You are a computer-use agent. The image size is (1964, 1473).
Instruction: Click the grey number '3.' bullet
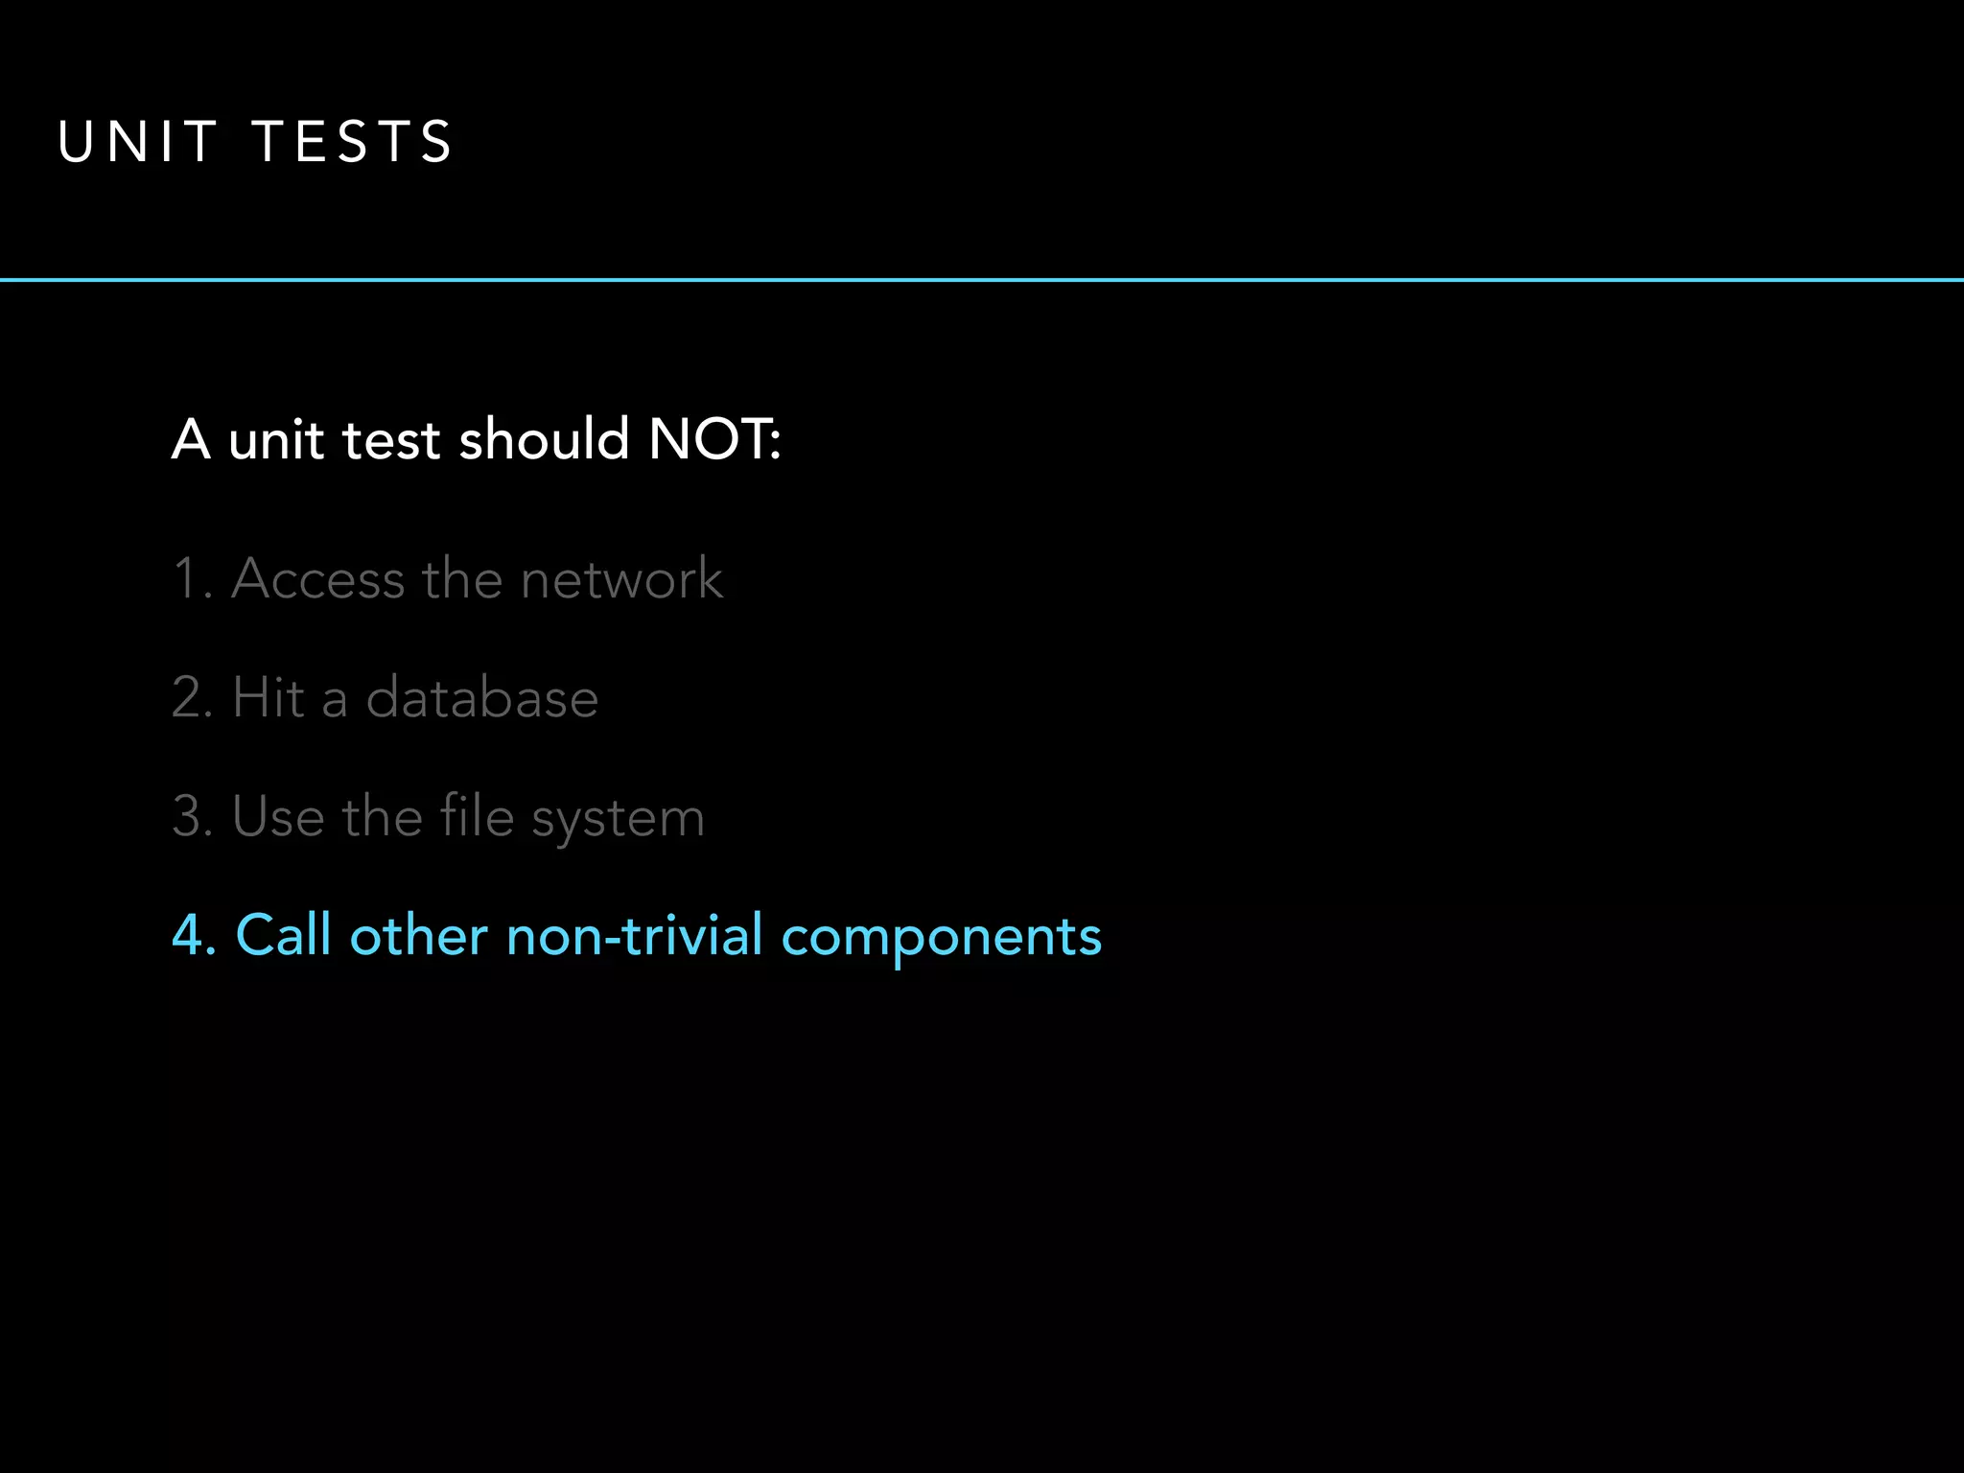193,816
